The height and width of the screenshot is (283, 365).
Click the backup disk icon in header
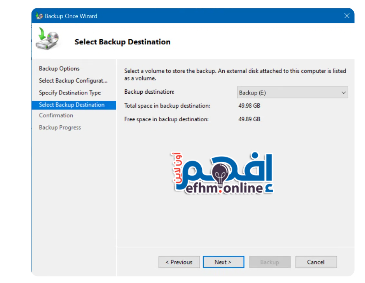point(47,39)
